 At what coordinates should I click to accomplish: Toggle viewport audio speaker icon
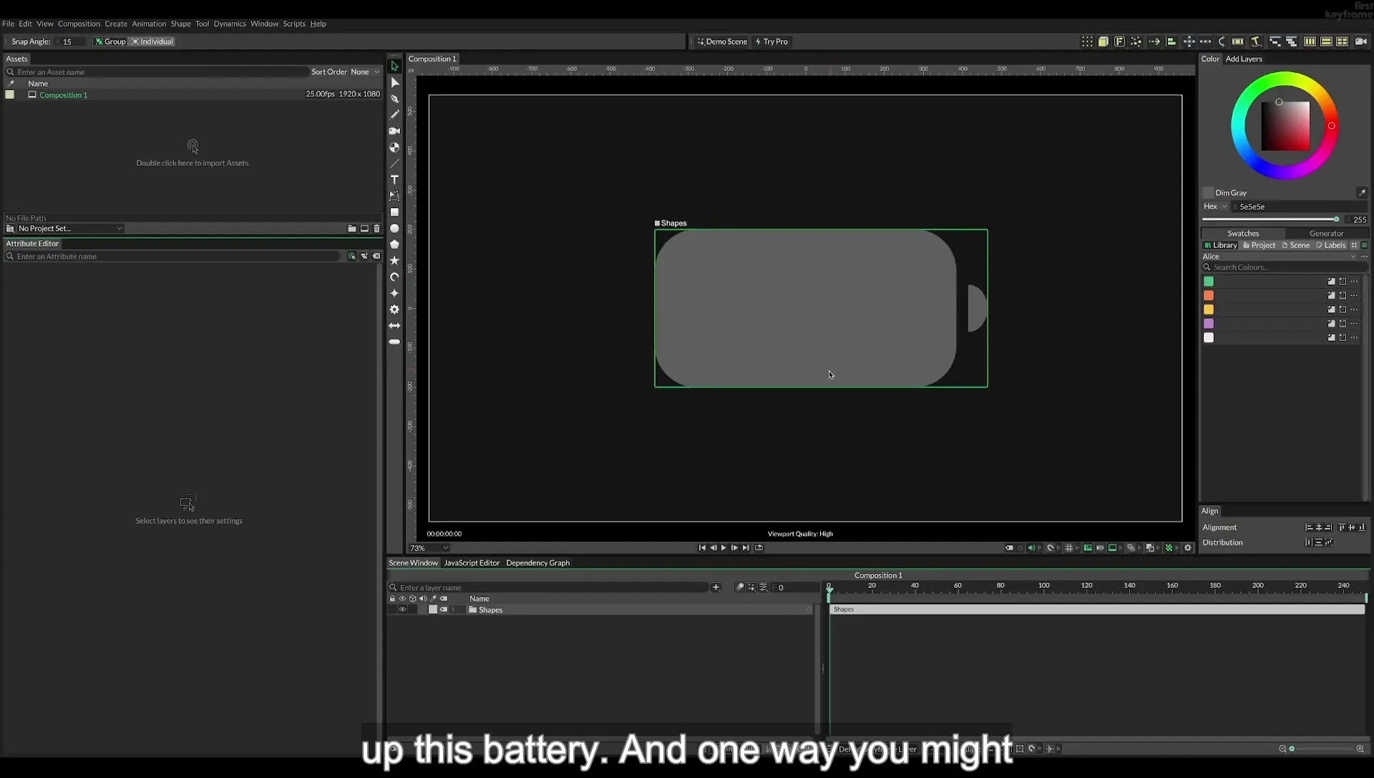pyautogui.click(x=1031, y=548)
